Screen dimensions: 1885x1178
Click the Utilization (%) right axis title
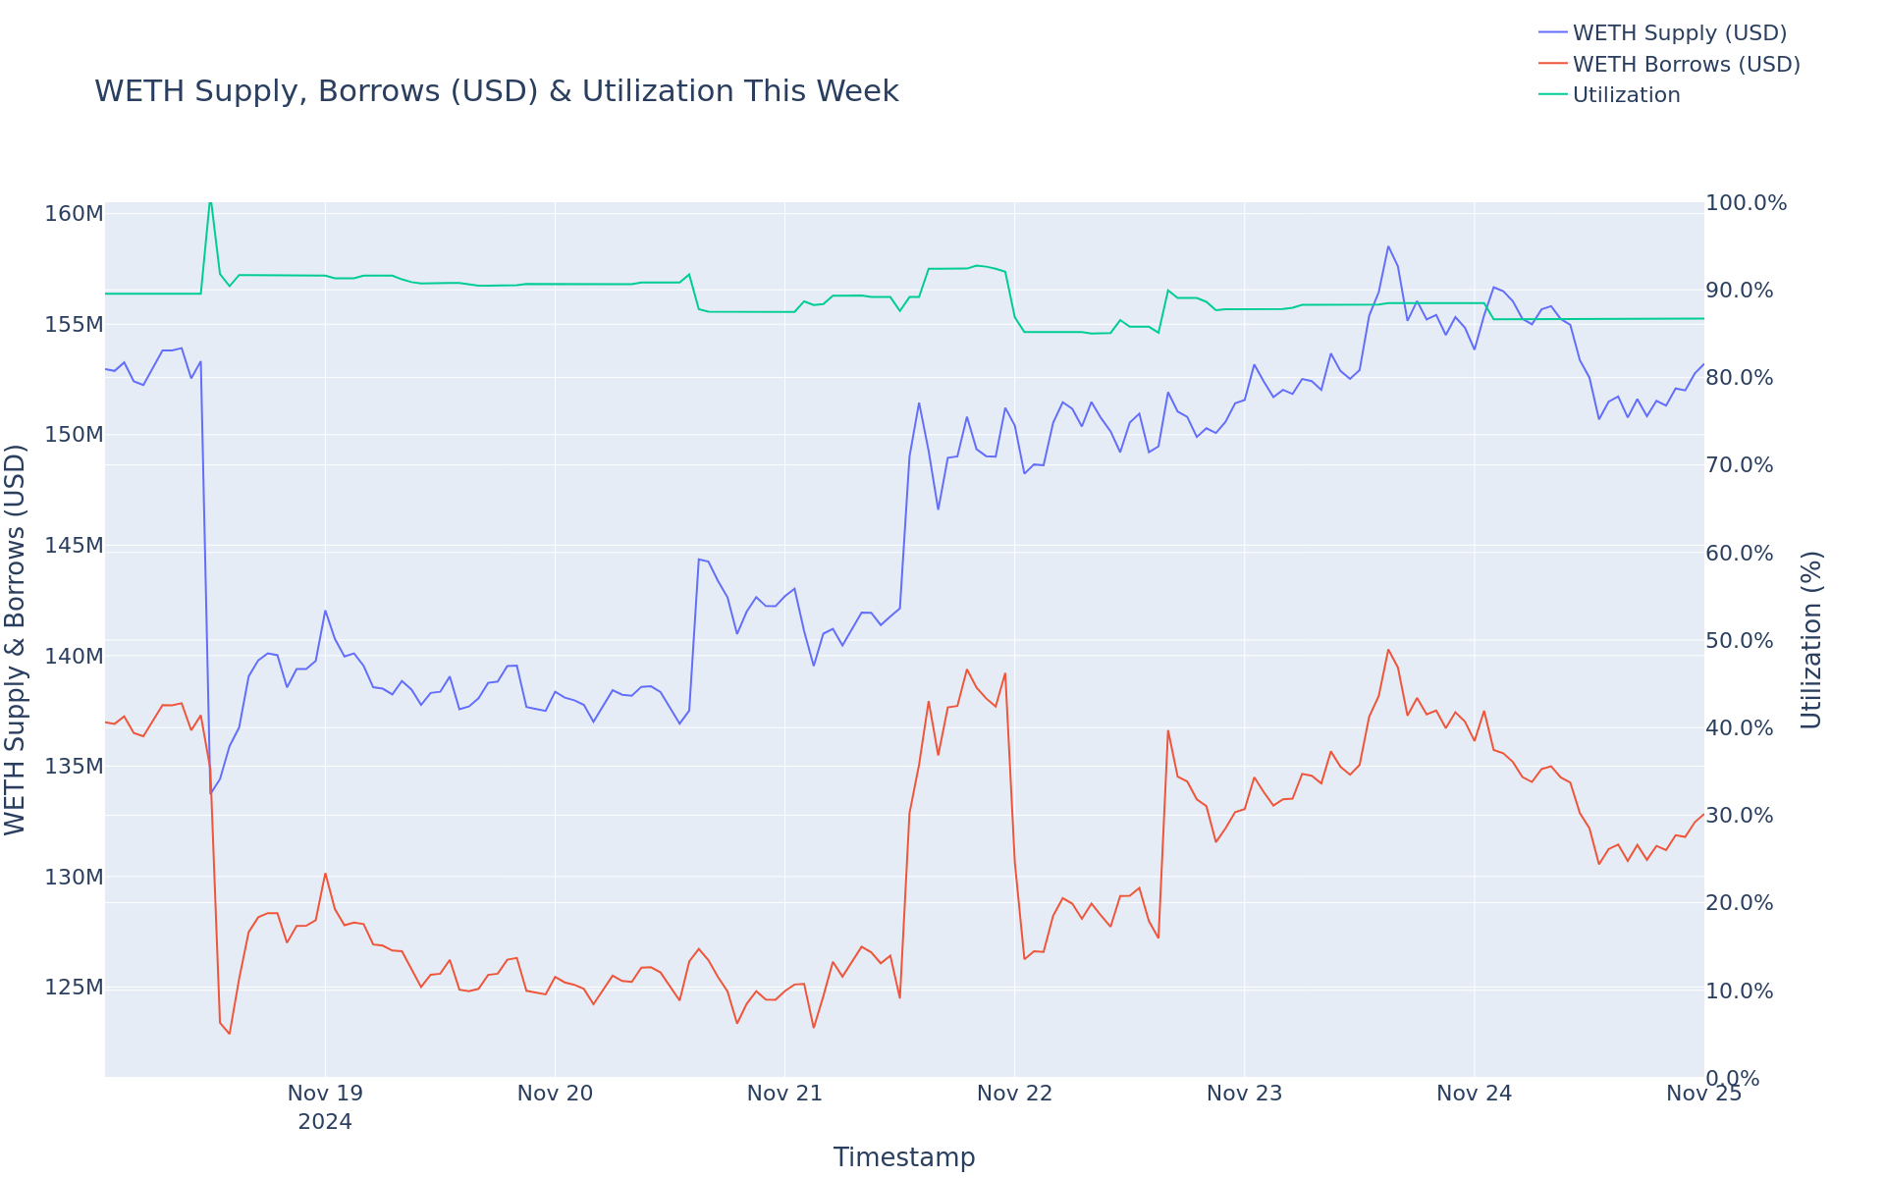[x=1811, y=639]
